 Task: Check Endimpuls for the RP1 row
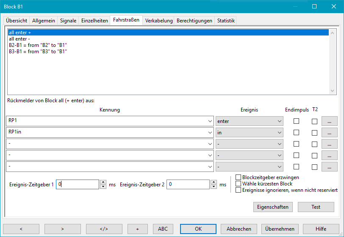pyautogui.click(x=297, y=121)
